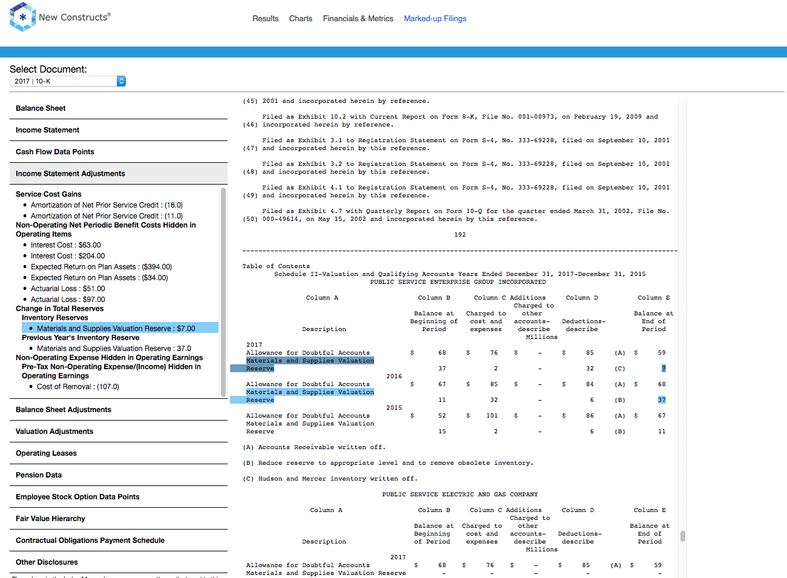Click Inventory Reserves subheading
Screen dimensions: 787x578
(x=55, y=318)
